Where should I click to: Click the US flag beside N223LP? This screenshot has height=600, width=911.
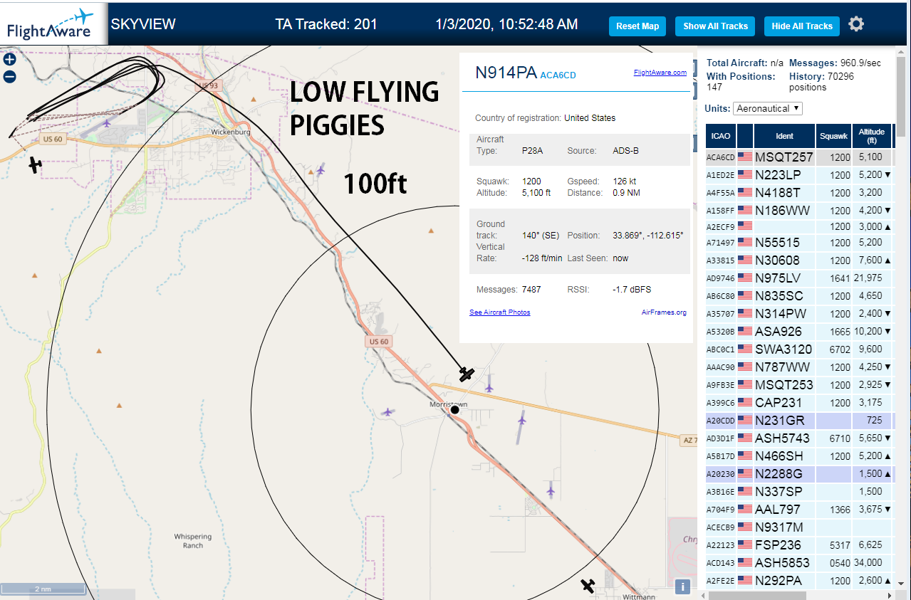tap(745, 174)
